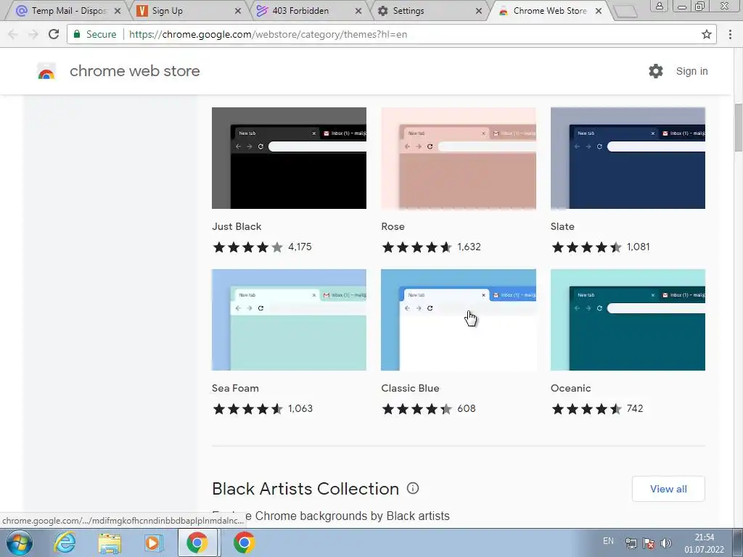Close the 403 Forbidden tab
The image size is (743, 557).
point(358,11)
